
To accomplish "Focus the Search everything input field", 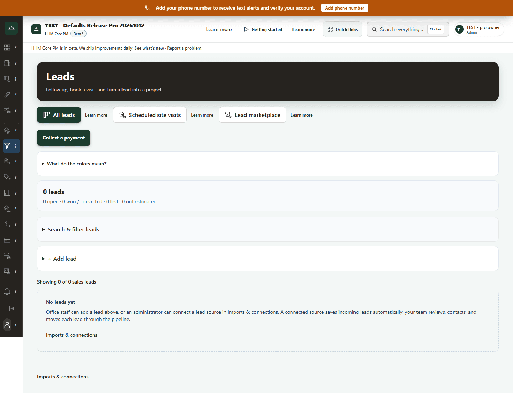I will pyautogui.click(x=408, y=29).
